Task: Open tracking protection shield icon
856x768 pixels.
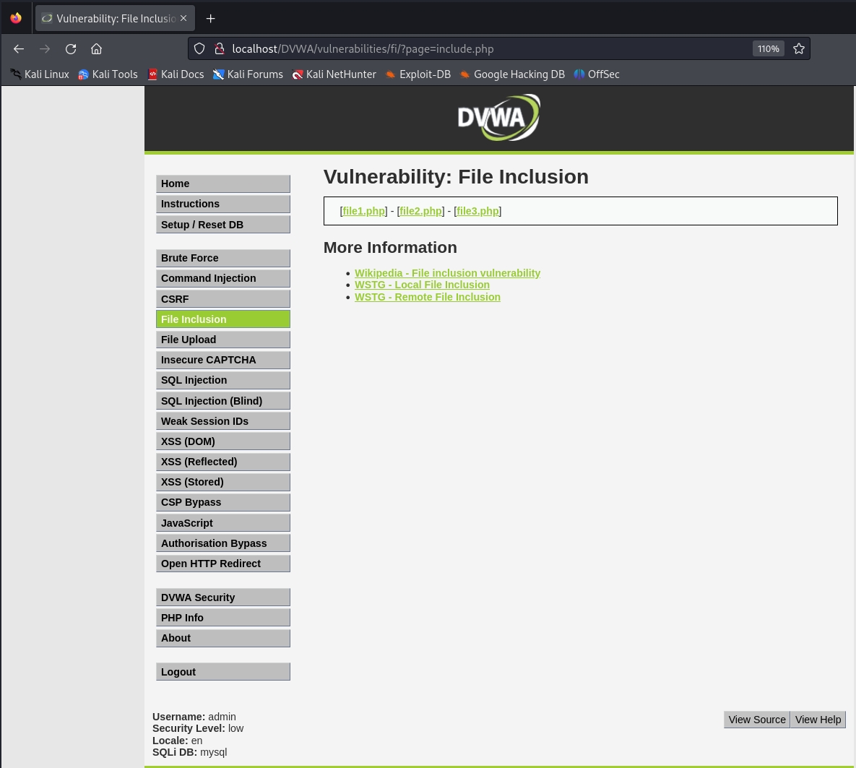Action: (199, 48)
